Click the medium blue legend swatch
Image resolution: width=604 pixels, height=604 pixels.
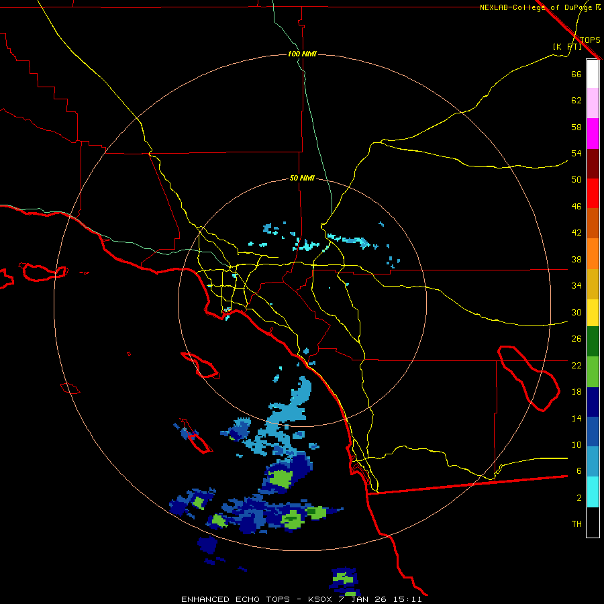[593, 432]
